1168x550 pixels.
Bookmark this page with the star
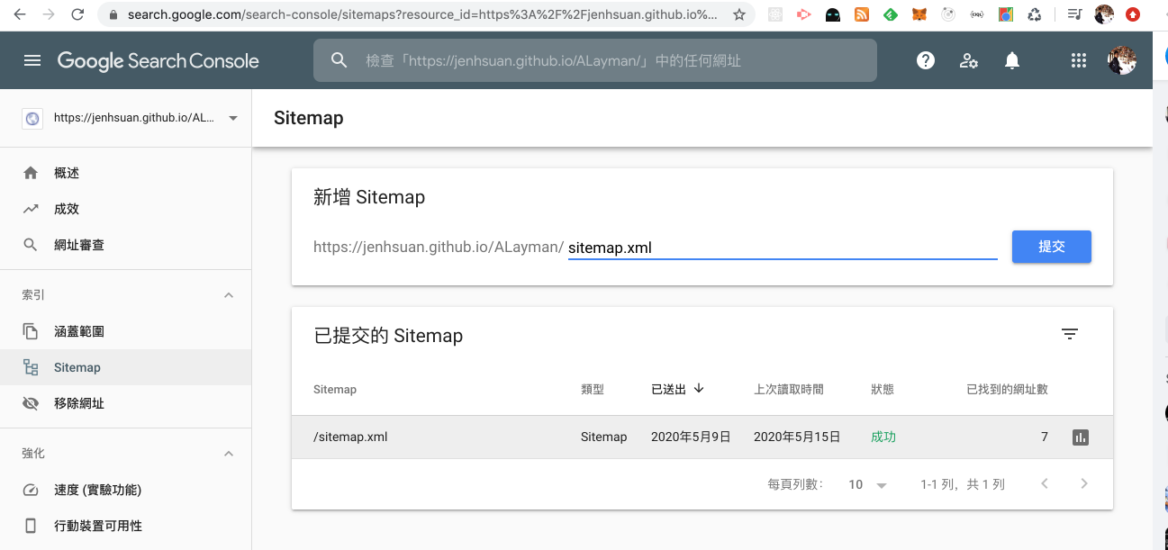(x=739, y=14)
